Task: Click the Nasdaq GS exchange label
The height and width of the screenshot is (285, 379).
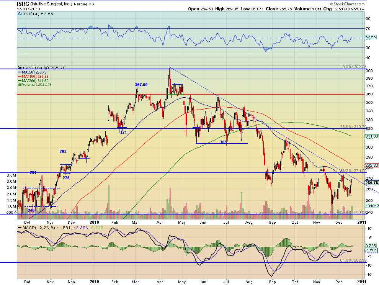Action: pos(84,4)
